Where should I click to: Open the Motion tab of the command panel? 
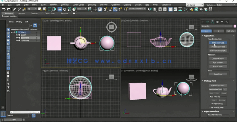[217, 22]
